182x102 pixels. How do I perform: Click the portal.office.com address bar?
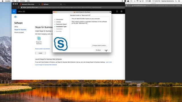(x=73, y=7)
